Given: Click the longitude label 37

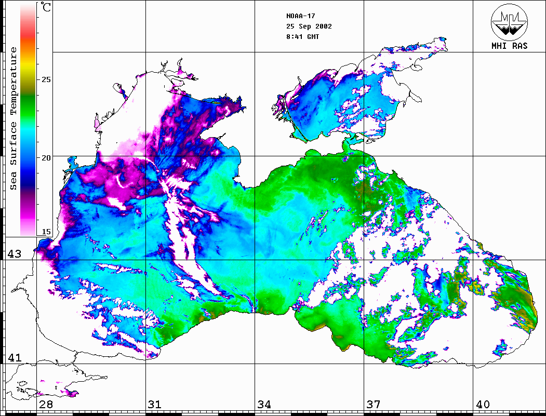Looking at the screenshot, I should coord(374,404).
